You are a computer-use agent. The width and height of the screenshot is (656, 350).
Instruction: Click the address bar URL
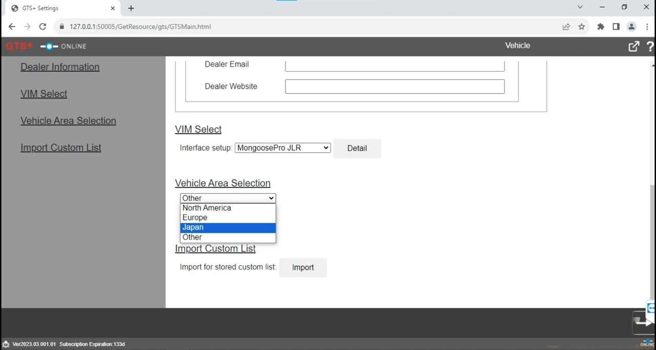pos(140,27)
